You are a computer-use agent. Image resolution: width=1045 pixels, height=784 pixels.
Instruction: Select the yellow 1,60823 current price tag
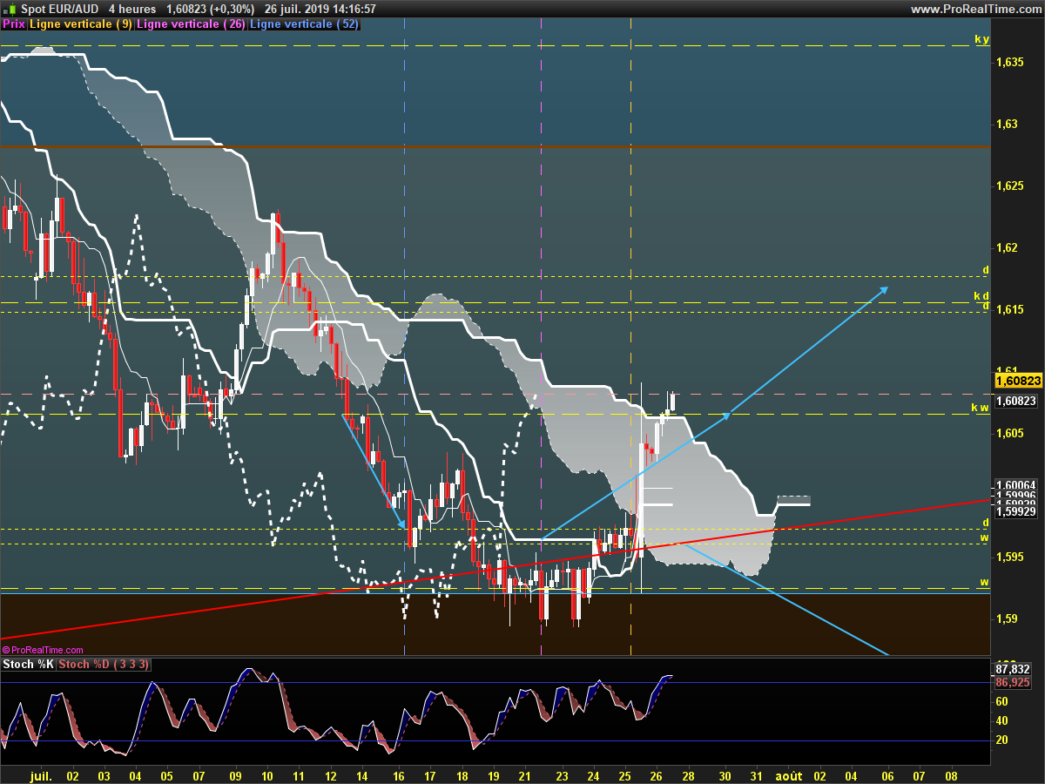coord(1017,381)
